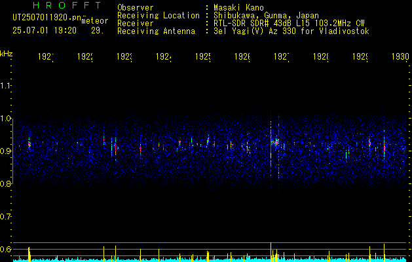The height and width of the screenshot is (262, 412).
Task: Click the 1925 time axis label
Action: tap(203, 57)
